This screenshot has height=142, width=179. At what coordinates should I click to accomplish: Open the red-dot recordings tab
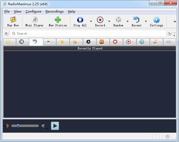point(130,42)
